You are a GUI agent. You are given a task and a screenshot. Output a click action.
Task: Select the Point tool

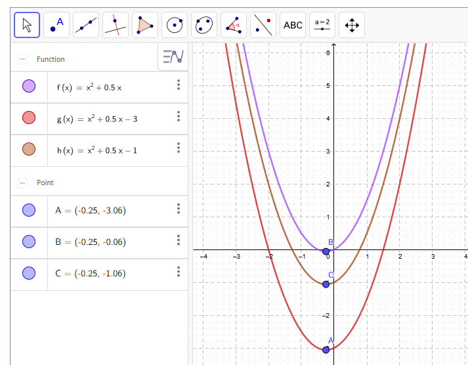tap(56, 26)
